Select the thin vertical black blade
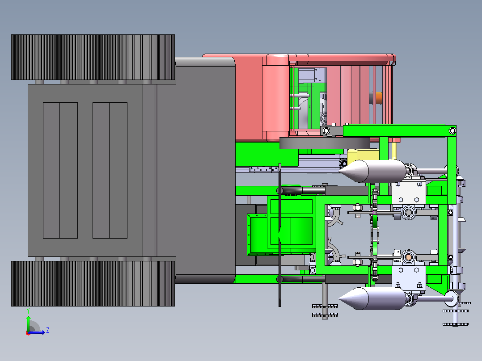This screenshot has width=482, height=361. 280,235
